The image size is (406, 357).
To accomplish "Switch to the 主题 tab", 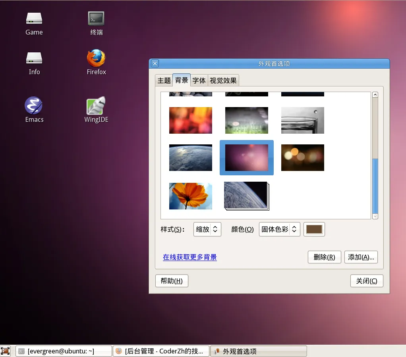I will [x=164, y=81].
